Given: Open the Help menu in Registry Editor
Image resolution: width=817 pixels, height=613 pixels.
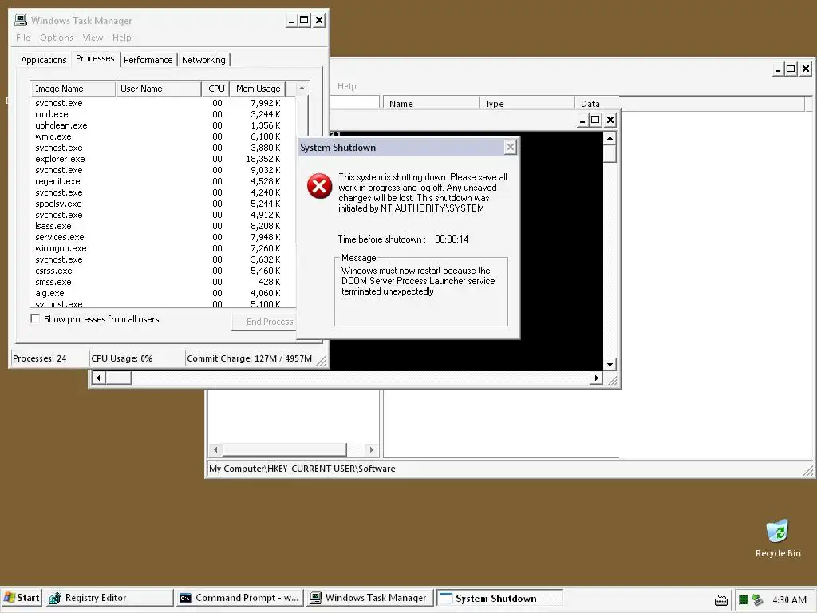Looking at the screenshot, I should [346, 86].
